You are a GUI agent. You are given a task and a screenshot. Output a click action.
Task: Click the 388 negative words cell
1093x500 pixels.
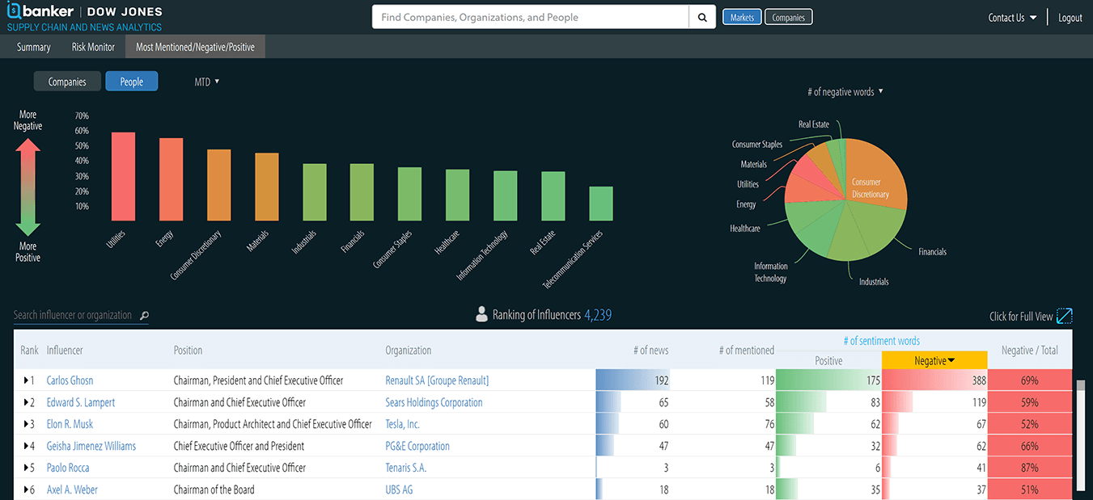click(x=934, y=380)
